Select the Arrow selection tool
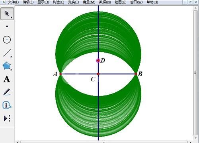This screenshot has height=143, width=199. click(x=7, y=13)
